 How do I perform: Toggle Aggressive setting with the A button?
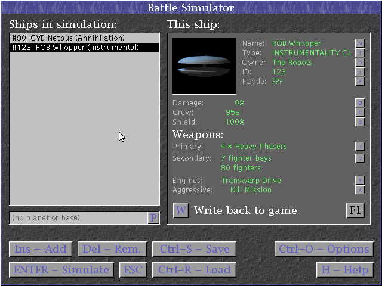tap(360, 189)
